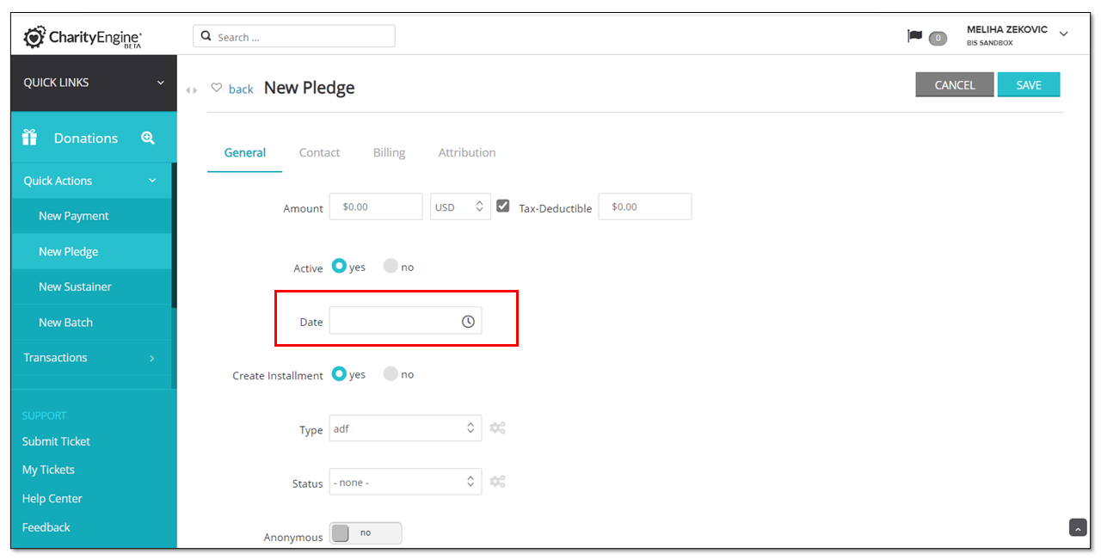
Task: Click the notification count badge
Action: click(938, 38)
